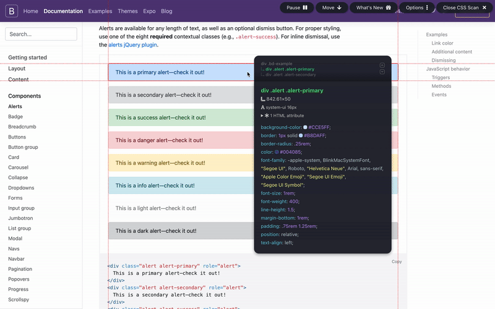495x309 pixels.
Task: Open the Button group component page
Action: (23, 147)
